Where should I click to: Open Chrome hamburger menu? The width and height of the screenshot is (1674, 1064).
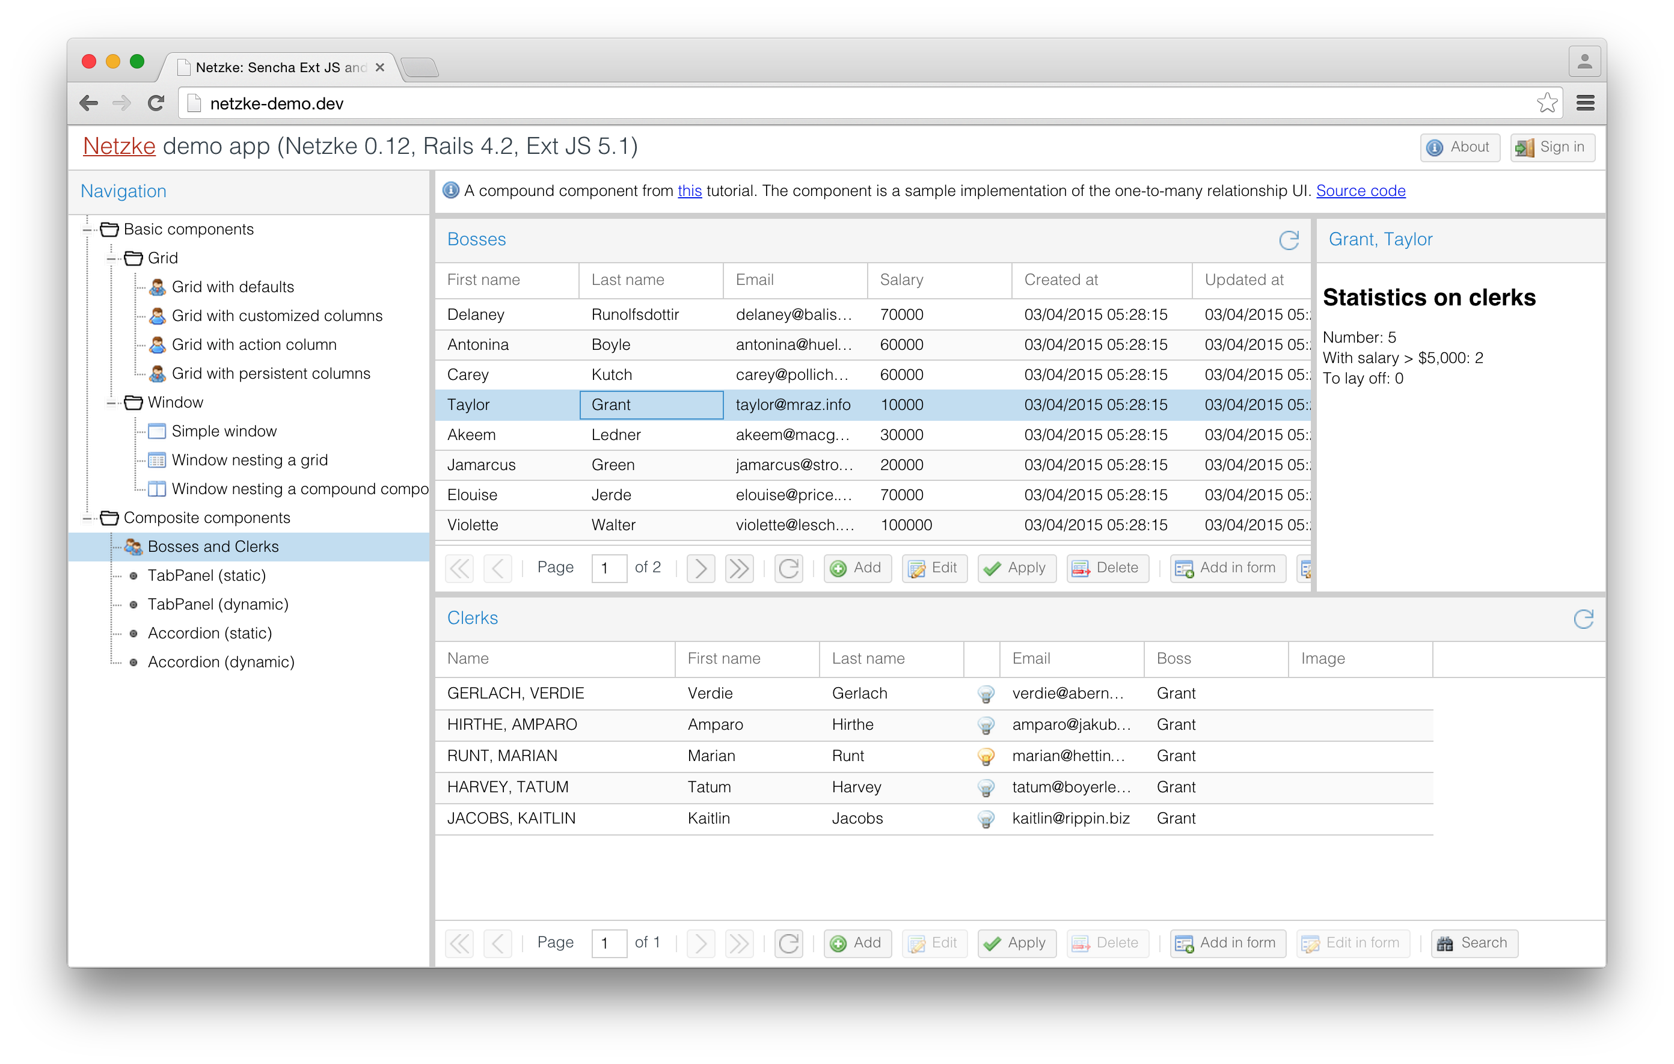[1585, 103]
